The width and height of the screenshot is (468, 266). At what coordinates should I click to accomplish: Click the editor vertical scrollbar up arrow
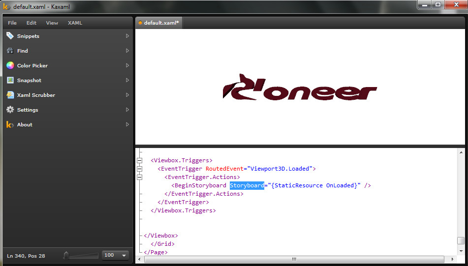pyautogui.click(x=461, y=152)
